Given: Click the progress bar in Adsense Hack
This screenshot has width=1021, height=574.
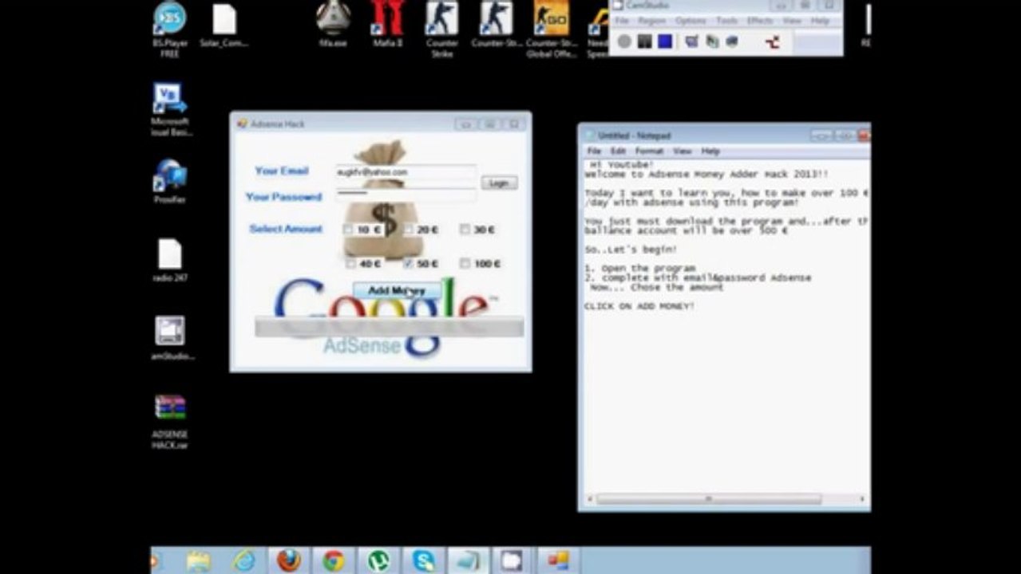Looking at the screenshot, I should pos(389,327).
